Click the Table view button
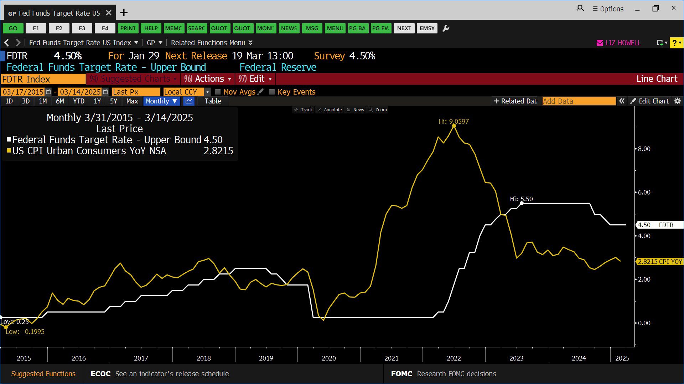Viewport: 684px width, 384px height. coord(213,101)
